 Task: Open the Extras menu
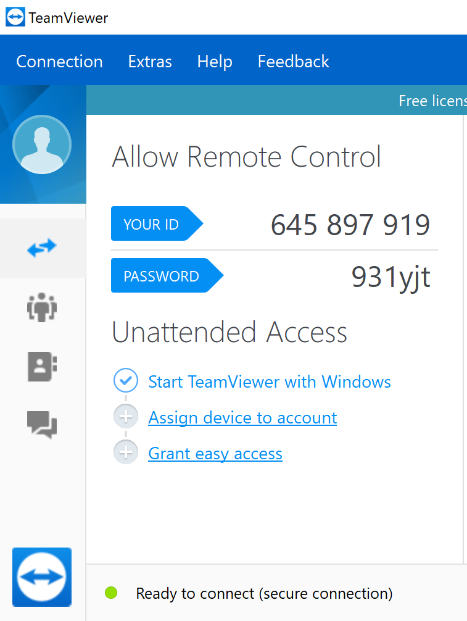pyautogui.click(x=150, y=61)
